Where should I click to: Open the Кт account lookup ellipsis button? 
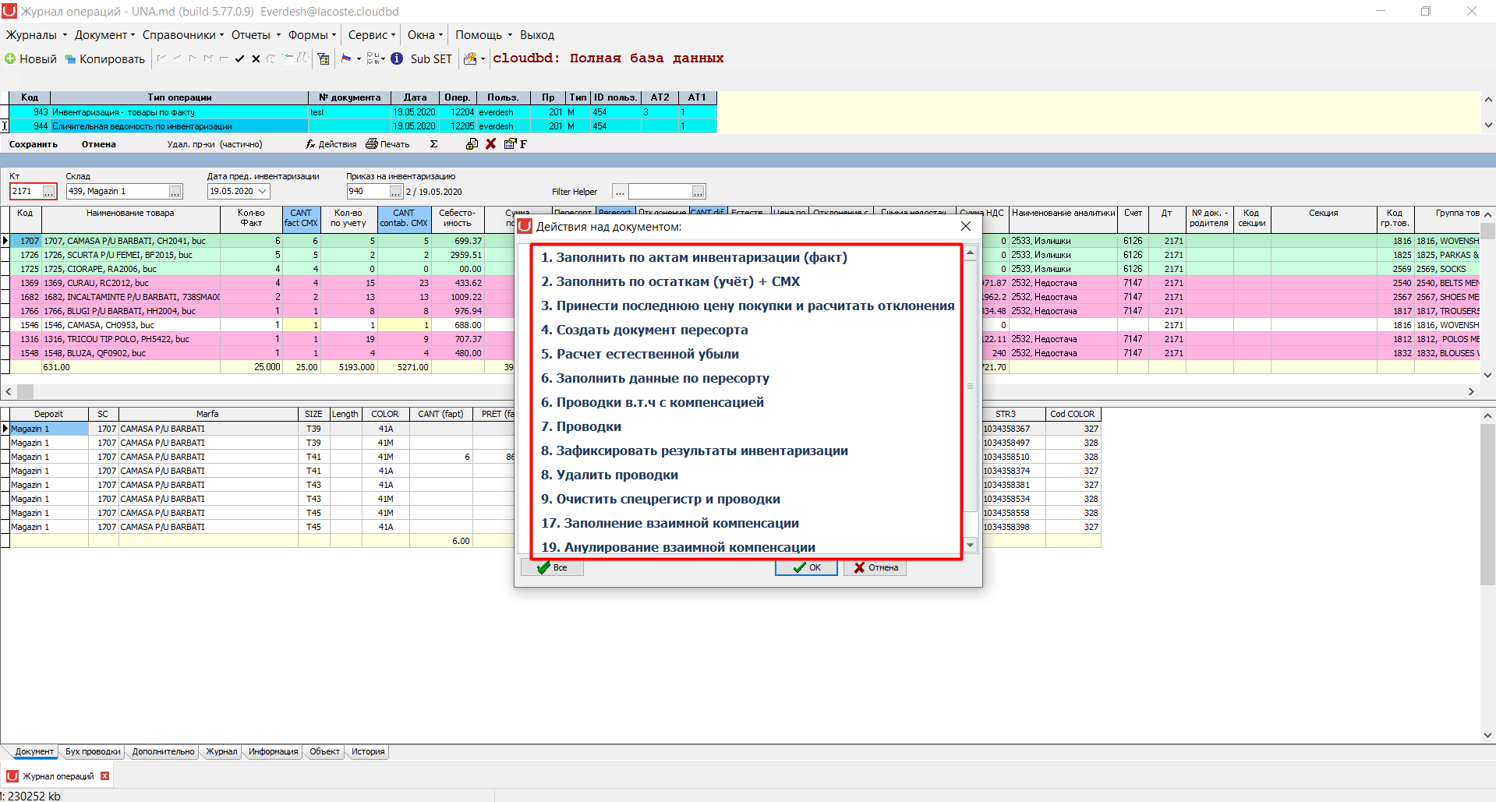point(49,192)
